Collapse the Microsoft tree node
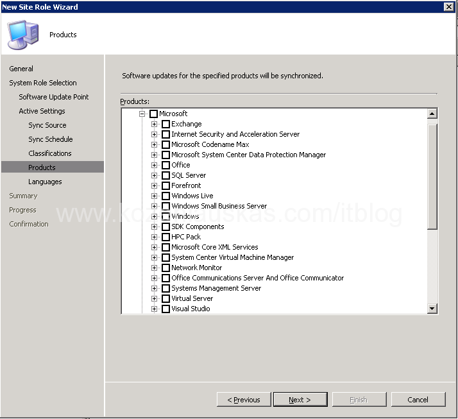Screen dimensions: 458x419 [x=142, y=114]
